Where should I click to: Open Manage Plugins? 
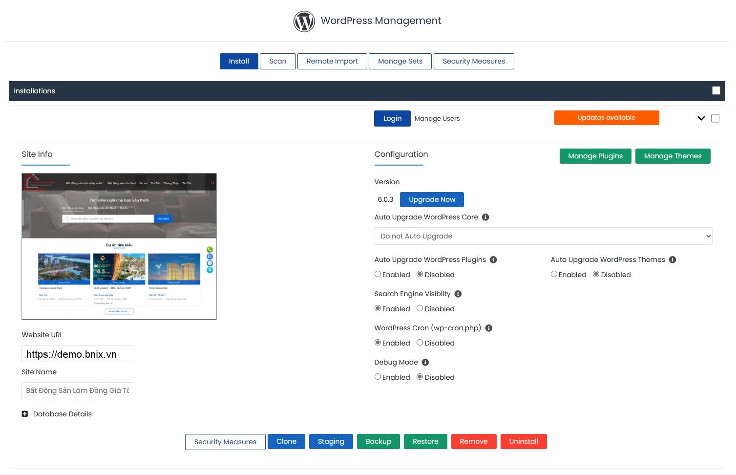click(595, 156)
